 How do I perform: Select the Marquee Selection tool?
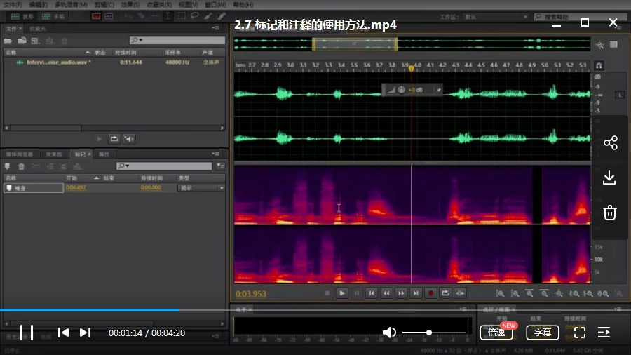pyautogui.click(x=182, y=16)
